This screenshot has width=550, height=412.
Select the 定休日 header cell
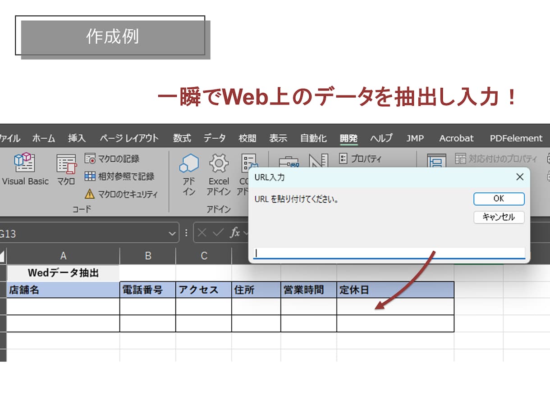(395, 290)
